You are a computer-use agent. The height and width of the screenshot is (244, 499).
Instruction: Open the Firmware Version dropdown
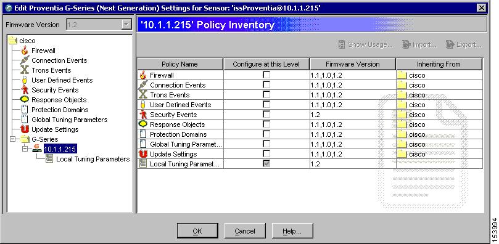click(x=126, y=25)
